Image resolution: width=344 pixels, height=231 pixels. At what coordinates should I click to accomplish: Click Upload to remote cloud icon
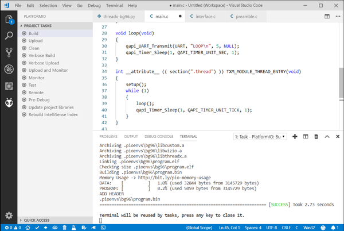[55, 228]
